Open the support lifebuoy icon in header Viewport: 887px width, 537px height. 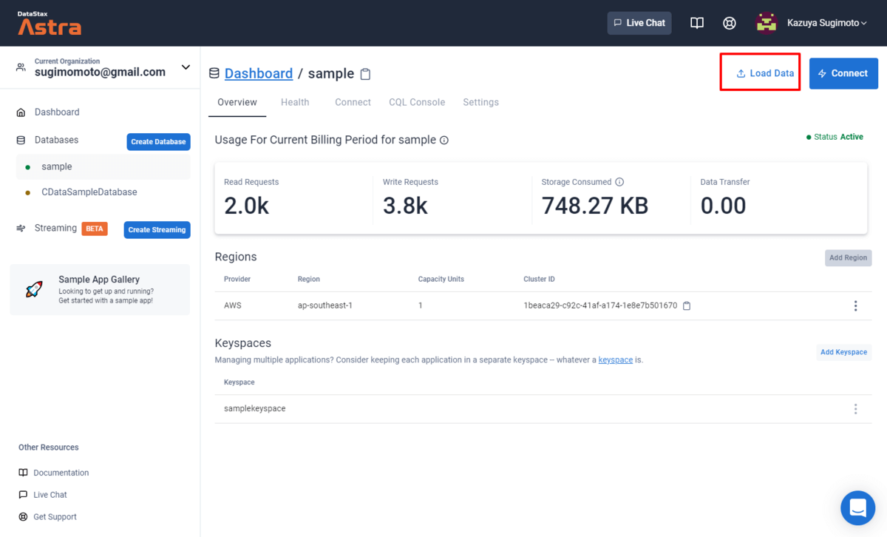[x=730, y=23]
